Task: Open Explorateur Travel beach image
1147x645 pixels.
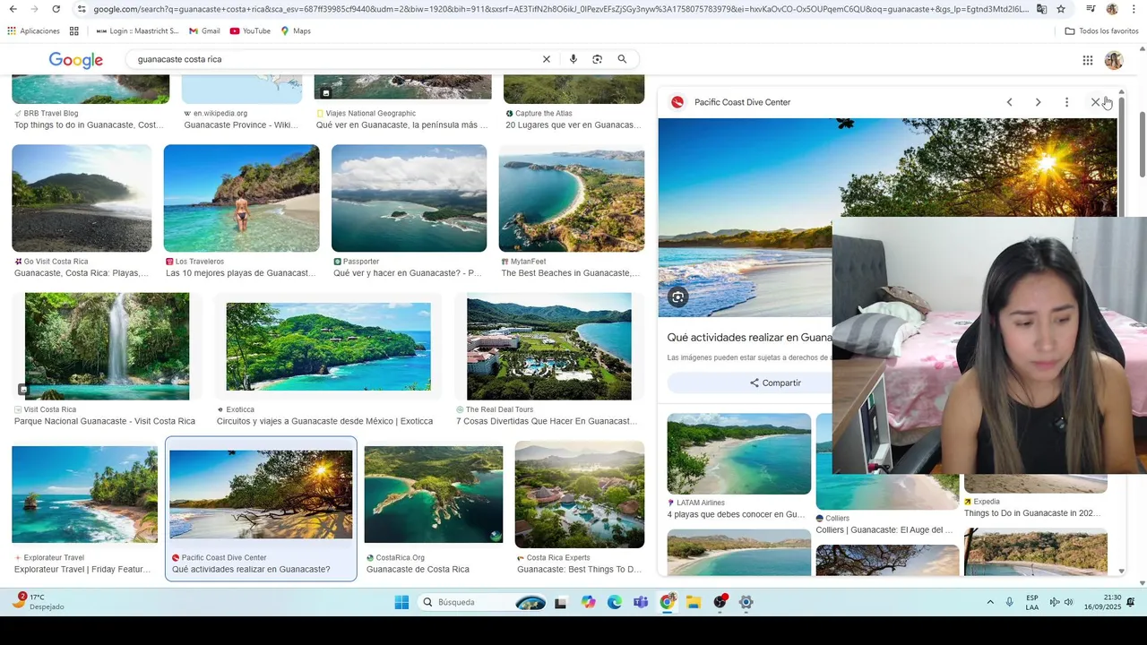Action: point(84,494)
